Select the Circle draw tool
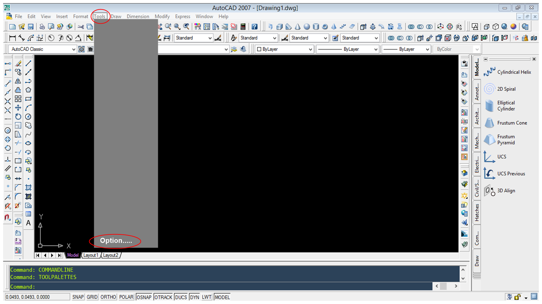 point(28,117)
